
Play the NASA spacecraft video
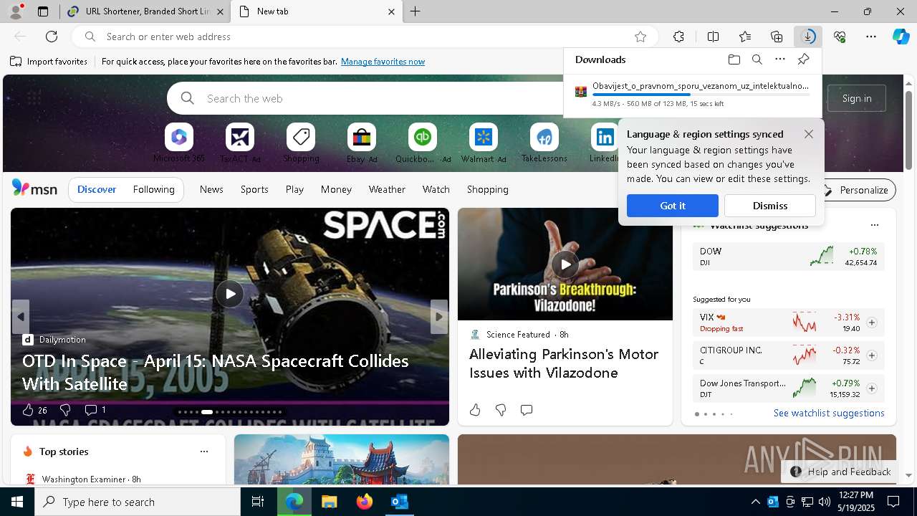230,294
